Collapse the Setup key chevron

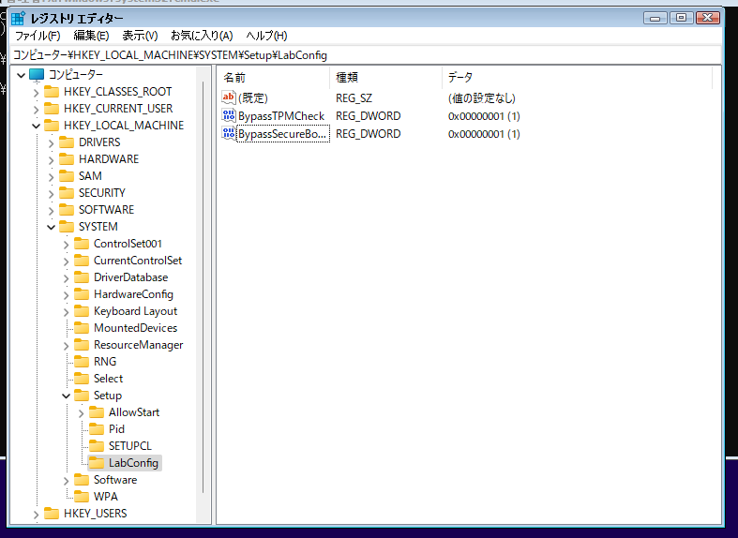pos(67,396)
